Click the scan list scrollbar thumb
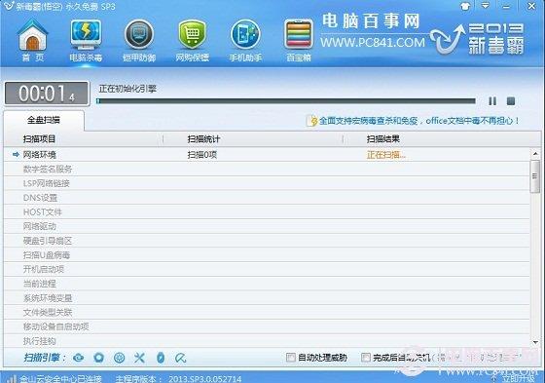Screen dimensions: 545x383 pyautogui.click(x=535, y=176)
